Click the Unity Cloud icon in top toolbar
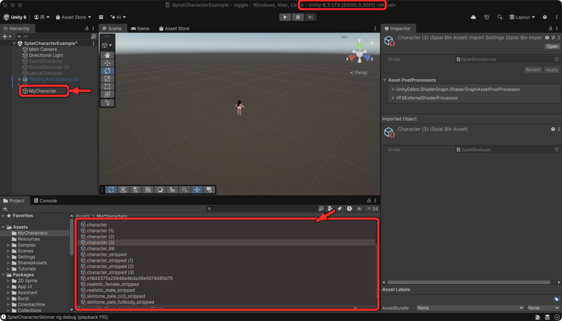The width and height of the screenshot is (562, 321). pos(473,17)
